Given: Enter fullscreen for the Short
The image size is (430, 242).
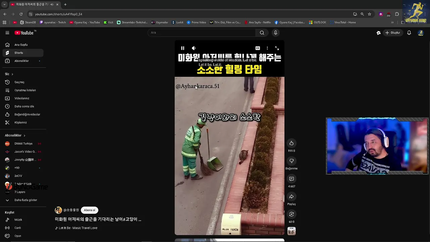Looking at the screenshot, I should tap(277, 48).
